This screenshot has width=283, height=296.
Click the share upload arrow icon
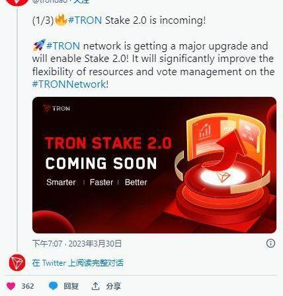point(95,286)
